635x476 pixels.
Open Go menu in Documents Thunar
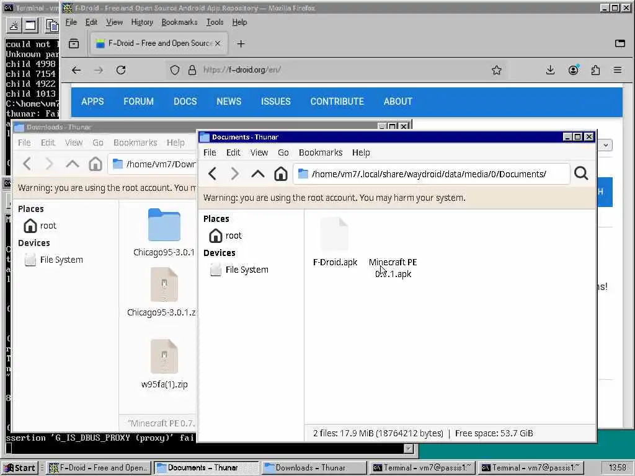click(283, 152)
